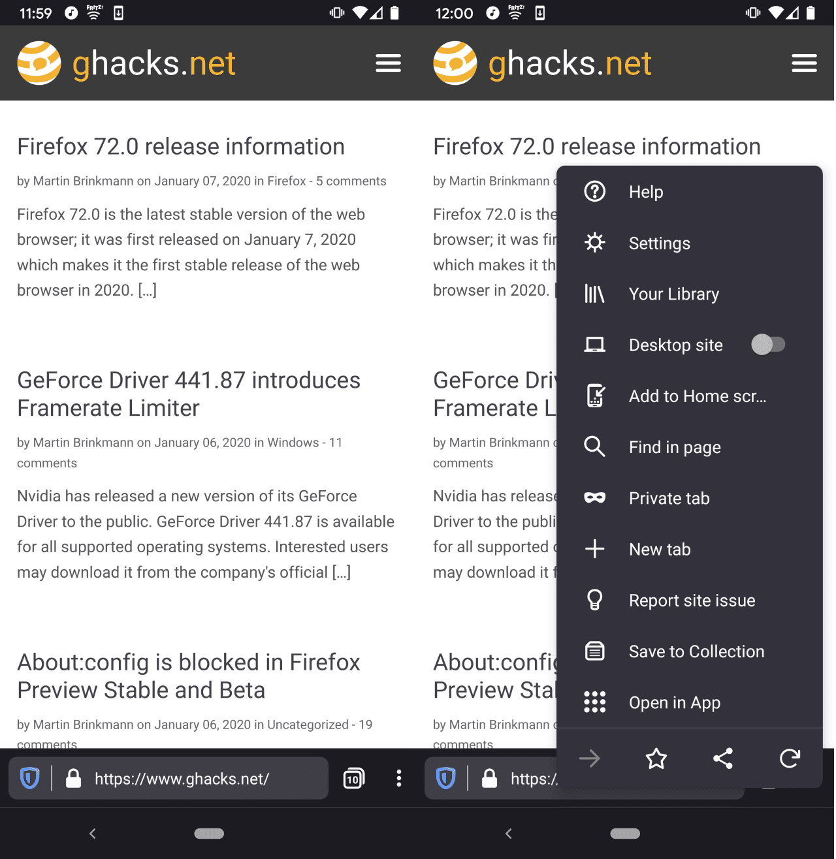Screen dimensions: 836x859
Task: Tap the Help question mark icon
Action: coord(594,191)
